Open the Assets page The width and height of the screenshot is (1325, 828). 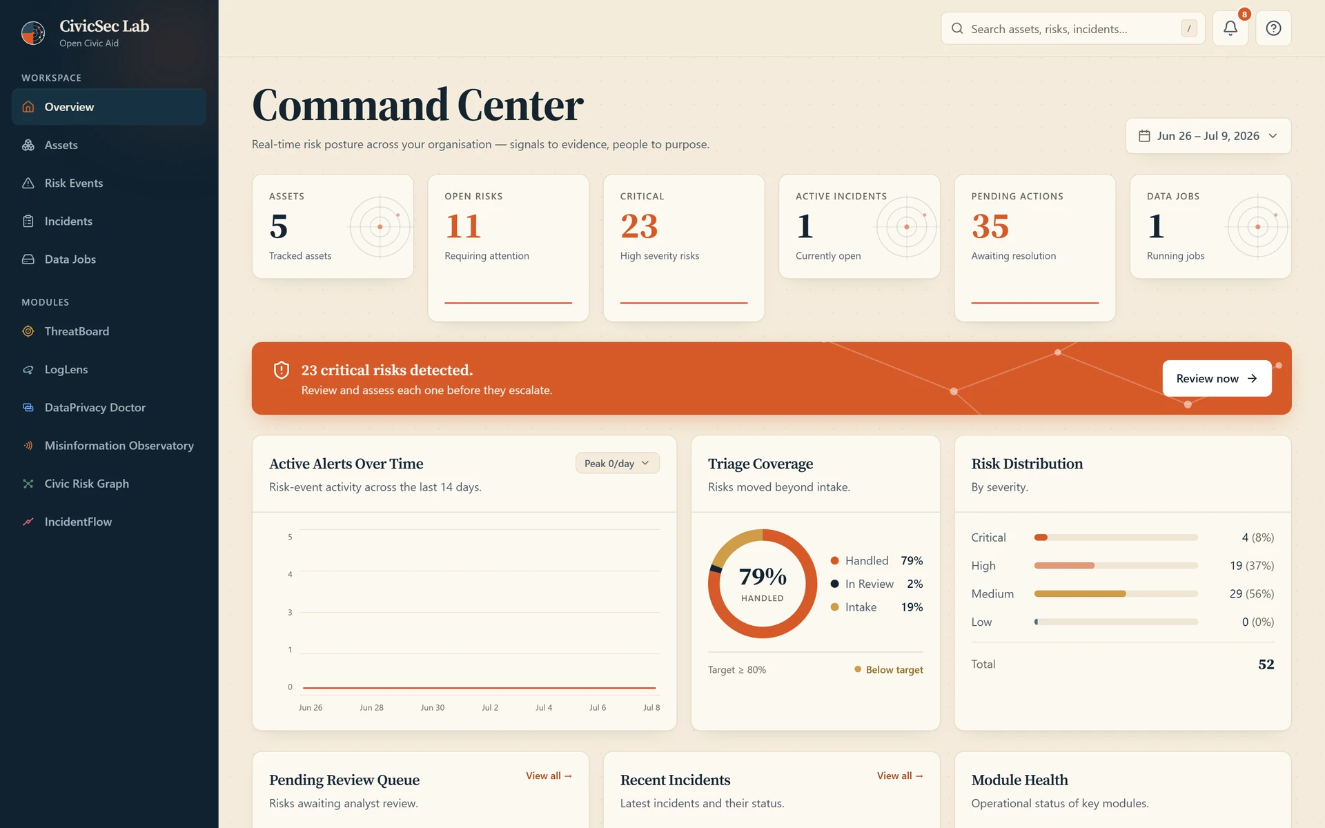109,145
